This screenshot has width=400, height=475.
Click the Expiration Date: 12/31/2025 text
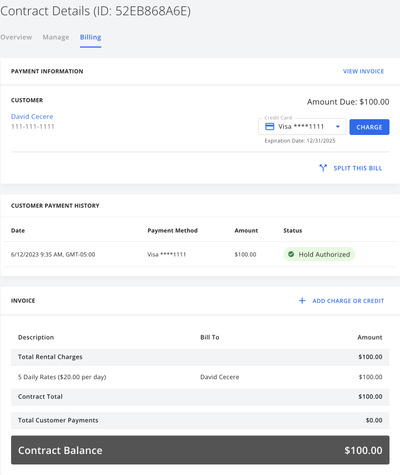[x=300, y=141]
